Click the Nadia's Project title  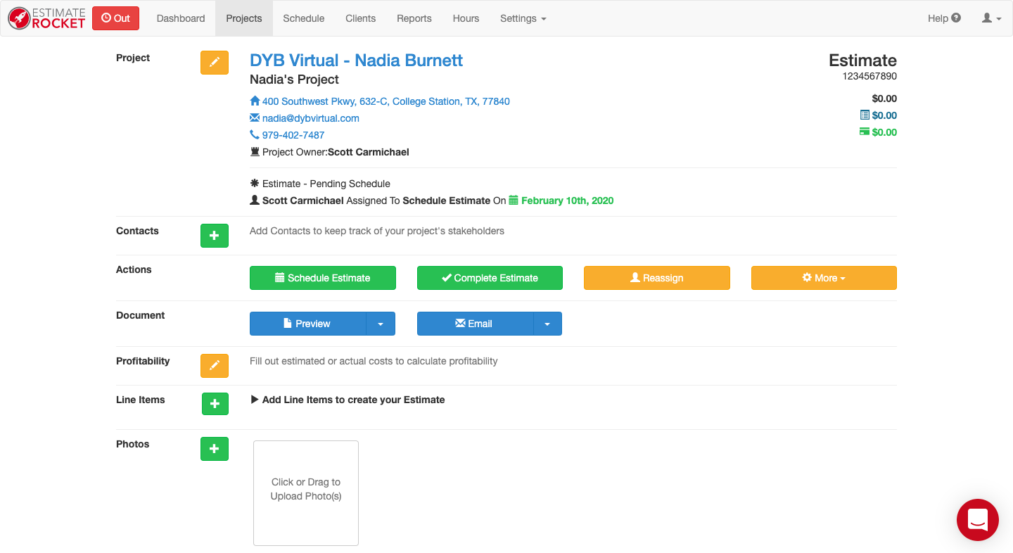(x=294, y=80)
